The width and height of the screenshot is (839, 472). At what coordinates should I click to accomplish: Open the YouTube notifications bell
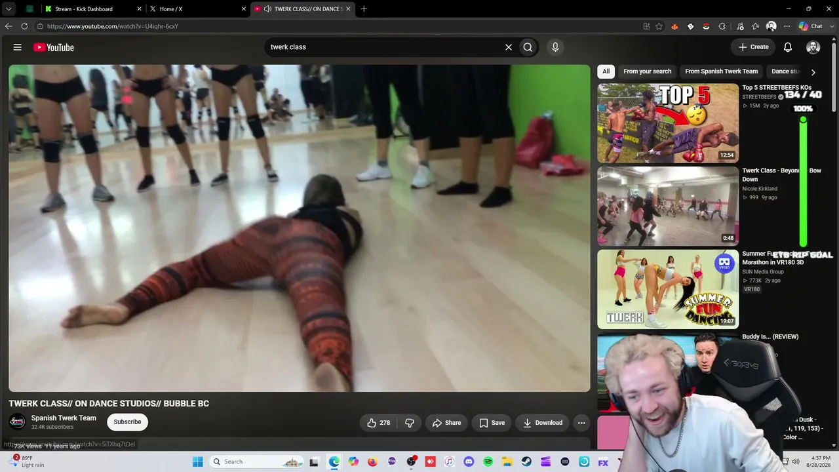tap(788, 47)
